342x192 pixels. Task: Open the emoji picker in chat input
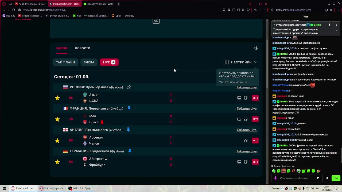pos(318,178)
